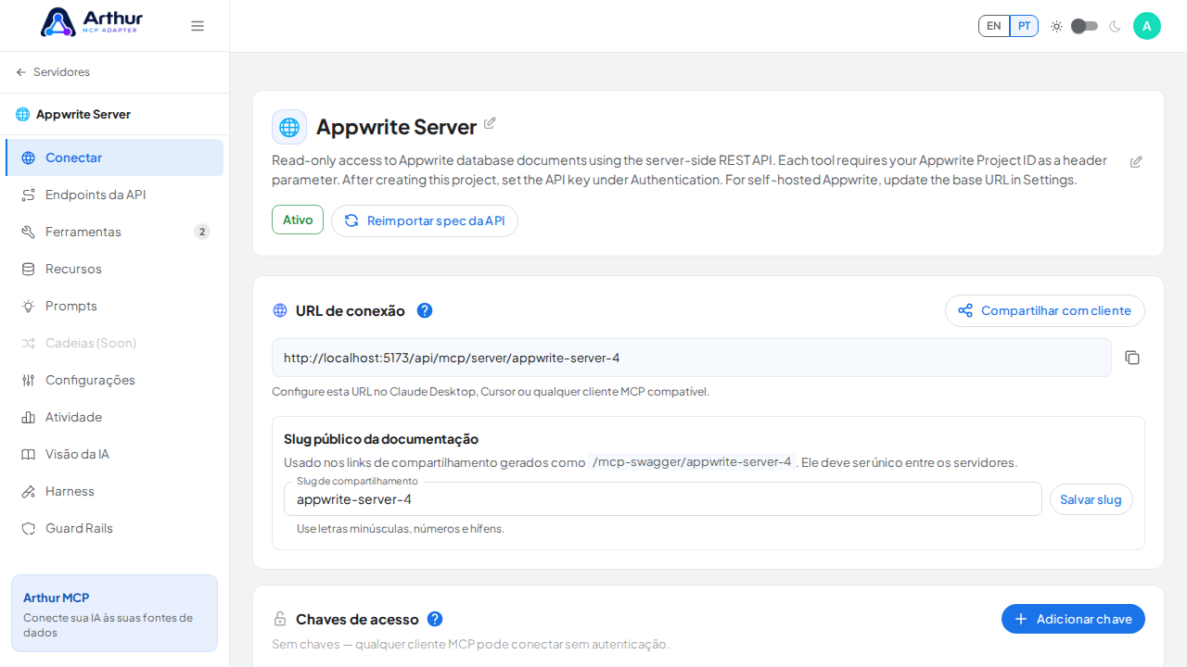
Task: Click the sun light-mode icon
Action: pos(1056,26)
